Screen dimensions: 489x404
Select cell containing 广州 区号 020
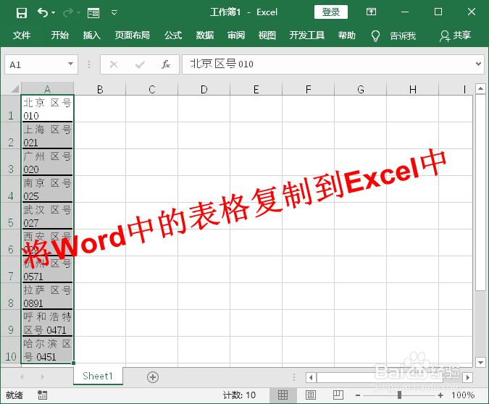pyautogui.click(x=47, y=162)
